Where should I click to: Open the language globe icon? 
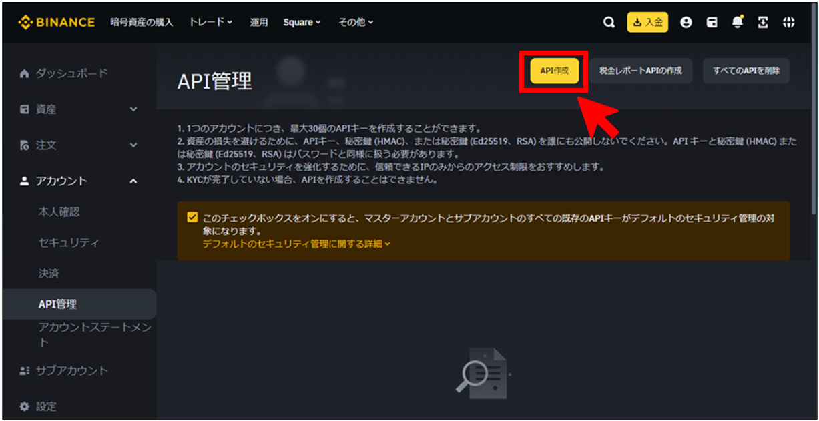(x=789, y=22)
